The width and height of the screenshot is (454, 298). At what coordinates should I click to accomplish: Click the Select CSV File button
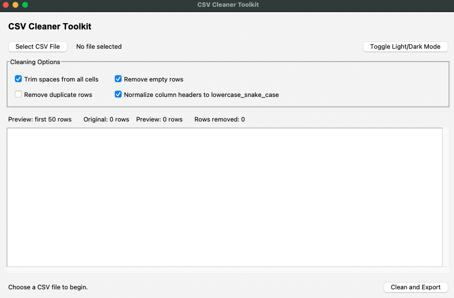point(38,47)
